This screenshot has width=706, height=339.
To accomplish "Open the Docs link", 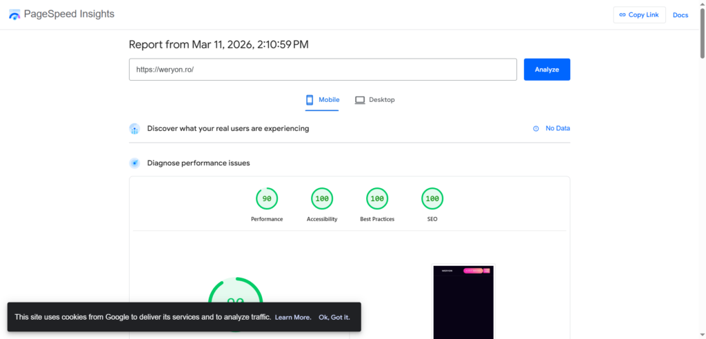I will coord(680,15).
